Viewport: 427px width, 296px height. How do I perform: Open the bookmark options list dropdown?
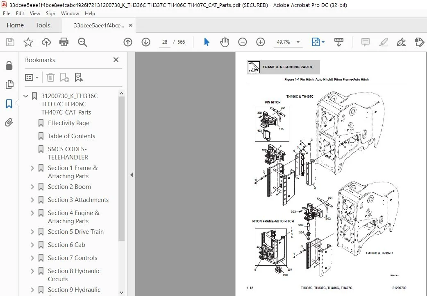coord(32,77)
